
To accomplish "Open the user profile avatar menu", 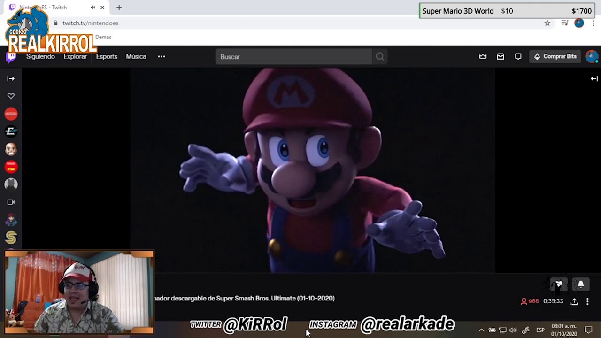I will 592,56.
